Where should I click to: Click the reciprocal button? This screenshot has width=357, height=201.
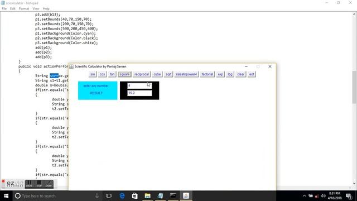141,74
